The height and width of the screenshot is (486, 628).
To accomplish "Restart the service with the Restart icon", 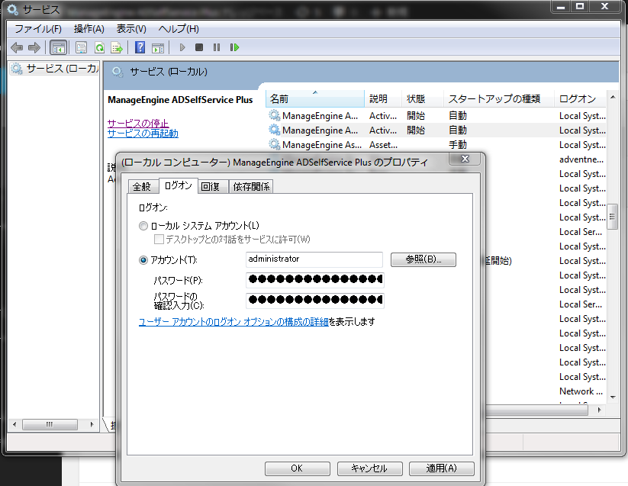I will tap(234, 47).
